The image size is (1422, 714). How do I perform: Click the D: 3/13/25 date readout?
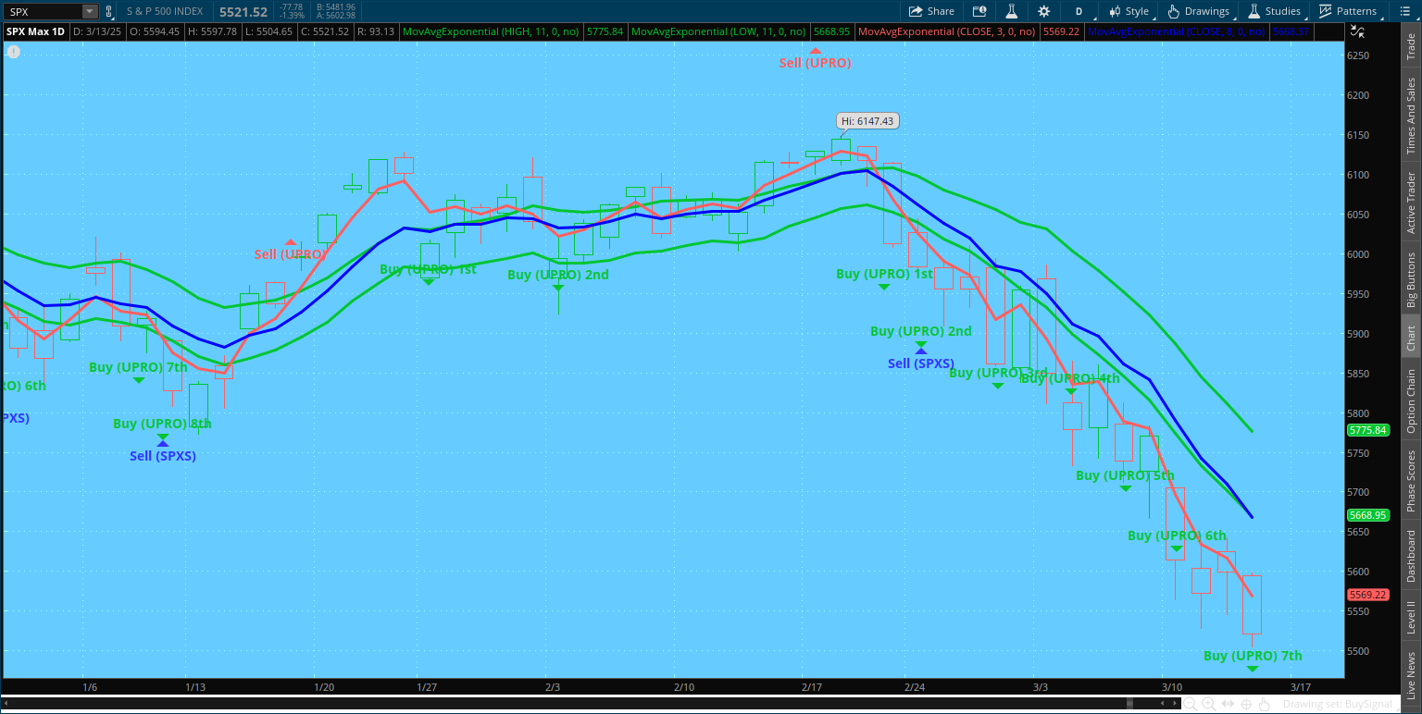point(97,31)
